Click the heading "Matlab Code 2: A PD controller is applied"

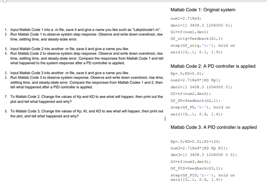213,66
